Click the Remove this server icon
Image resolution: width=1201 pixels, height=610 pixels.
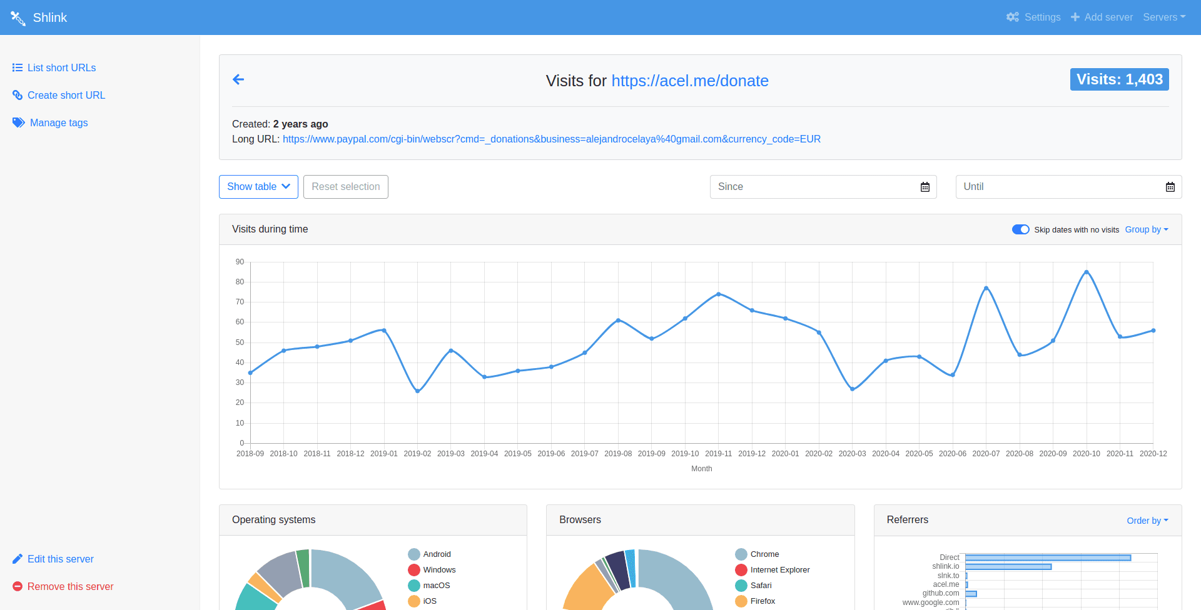coord(18,586)
